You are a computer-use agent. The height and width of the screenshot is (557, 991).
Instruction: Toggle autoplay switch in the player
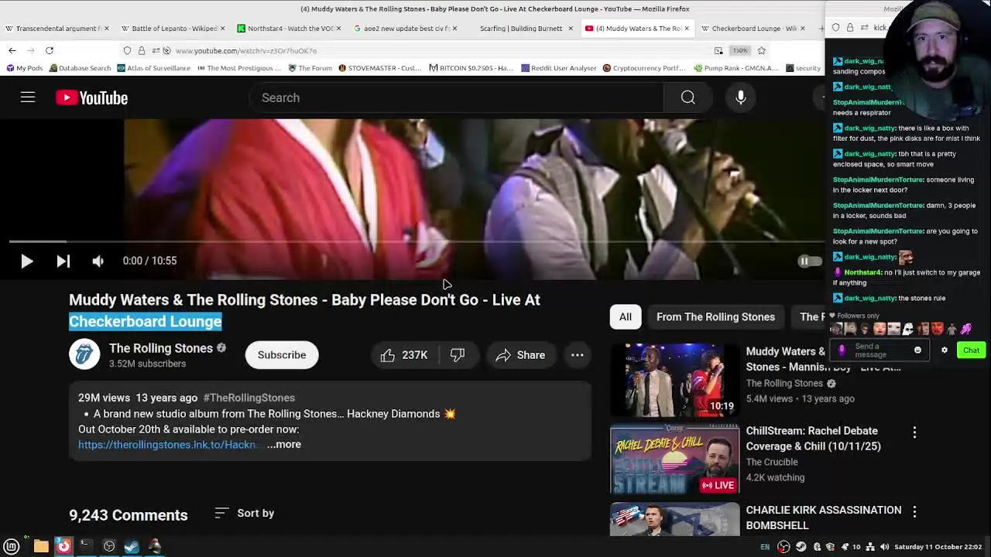click(x=808, y=261)
